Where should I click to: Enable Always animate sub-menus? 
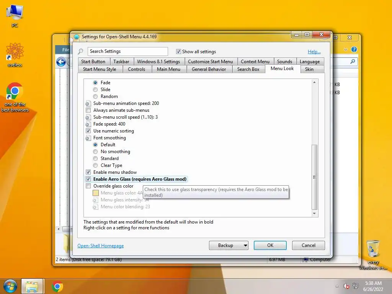88,110
